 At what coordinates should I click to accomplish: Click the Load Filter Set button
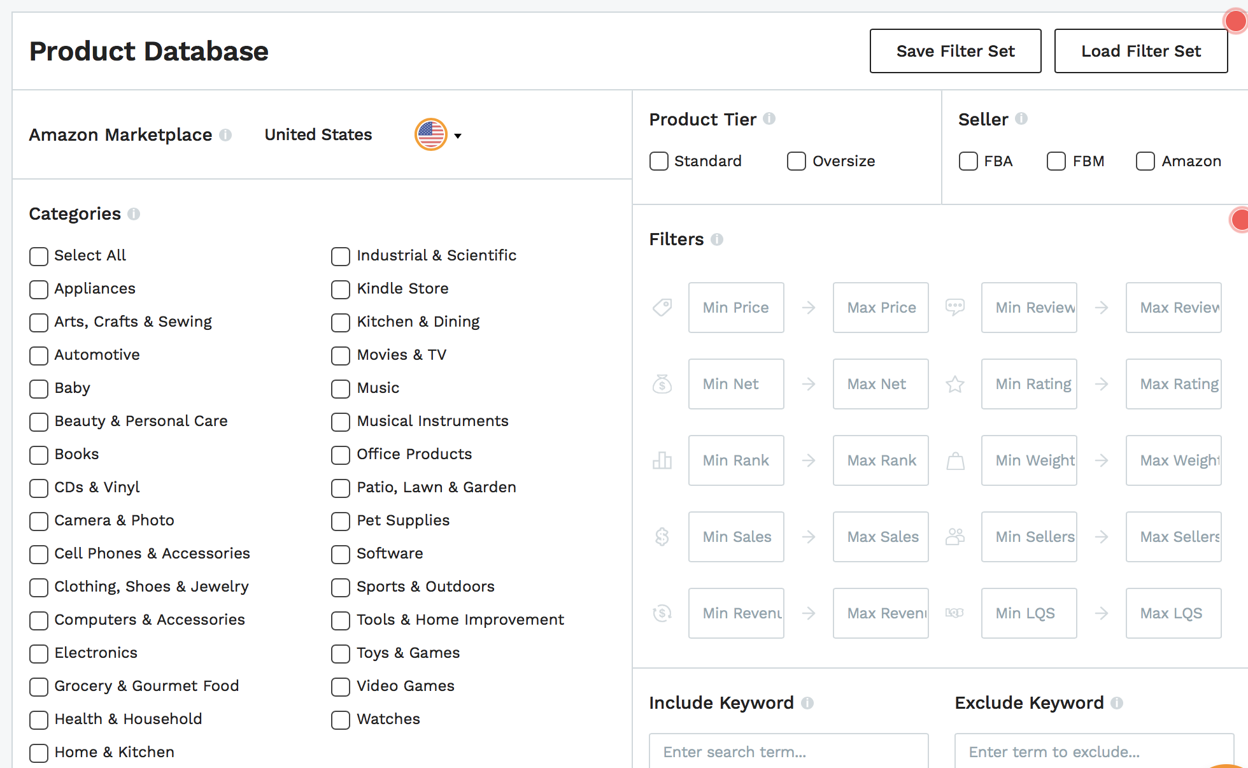1141,51
